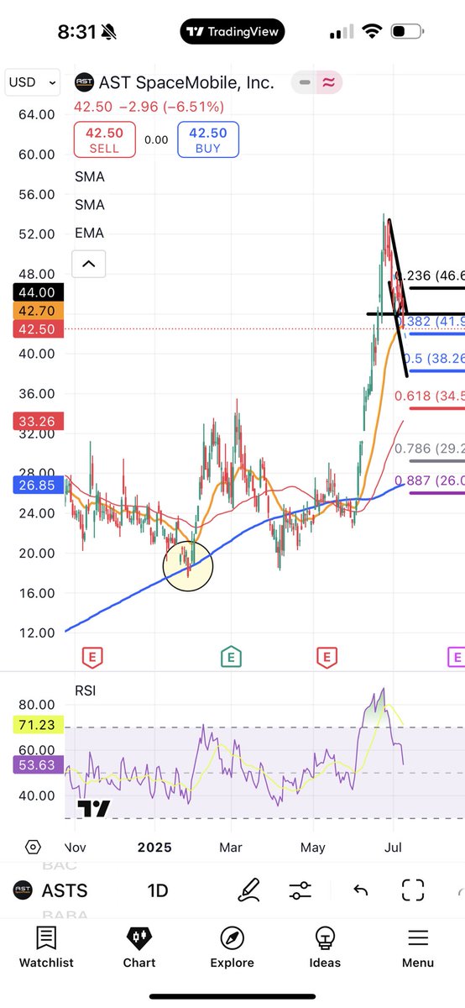
Task: Switch to the Watchlist tab
Action: (46, 948)
